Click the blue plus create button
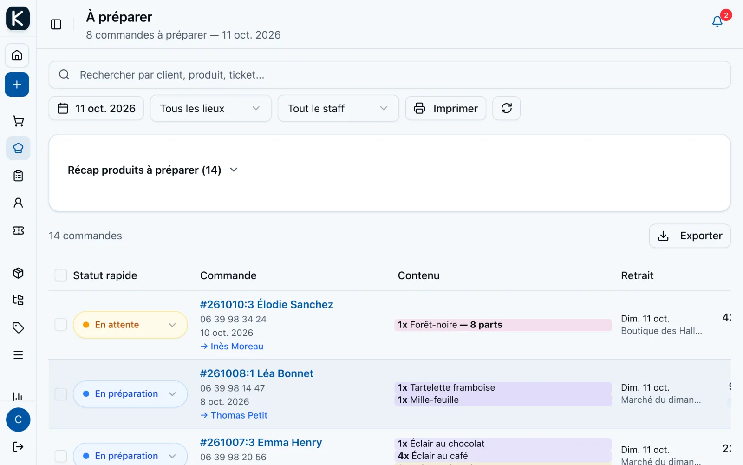Viewport: 743px width, 465px height. coord(17,85)
